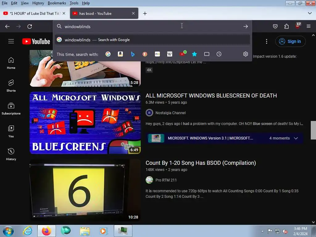Open the extension with badge 17
The width and height of the screenshot is (316, 237).
[x=298, y=26]
